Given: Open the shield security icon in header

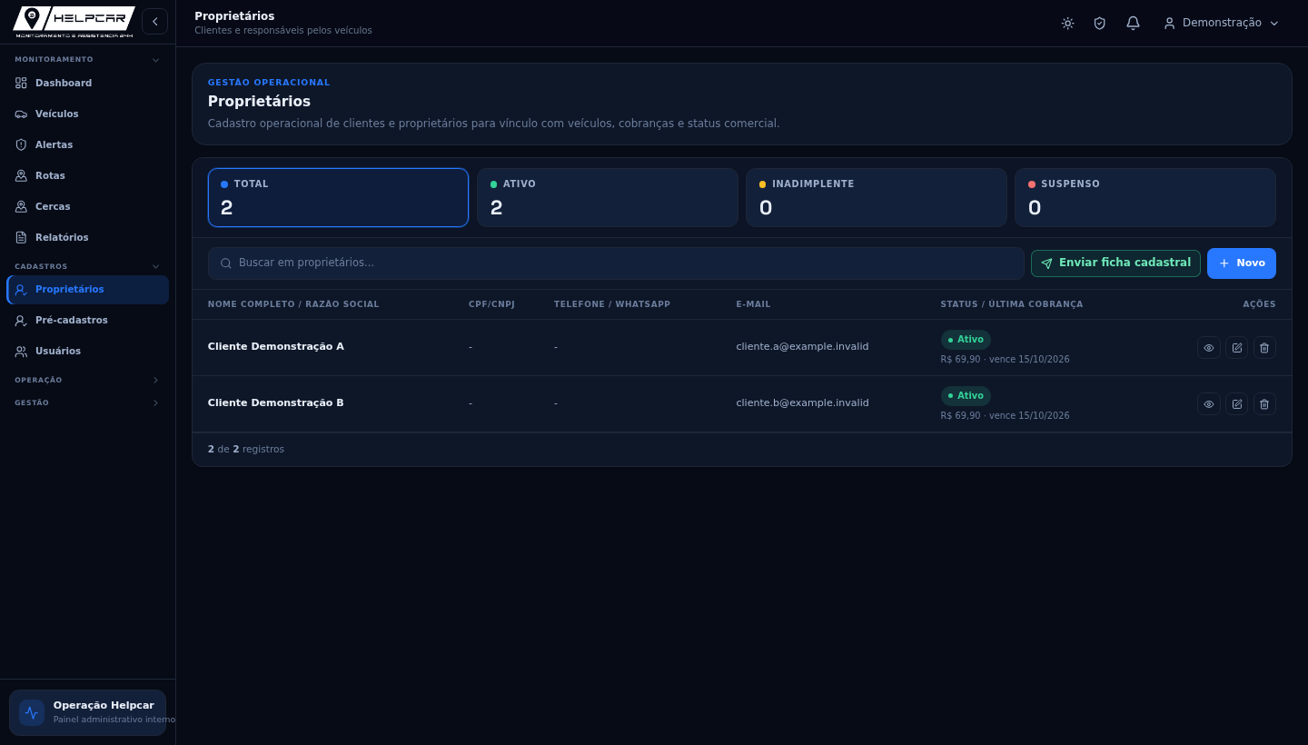Looking at the screenshot, I should click(1100, 23).
